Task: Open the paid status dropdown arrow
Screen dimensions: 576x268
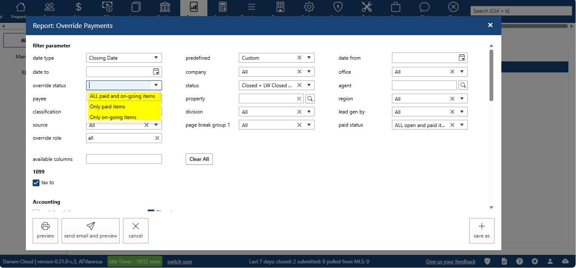Action: coord(462,125)
